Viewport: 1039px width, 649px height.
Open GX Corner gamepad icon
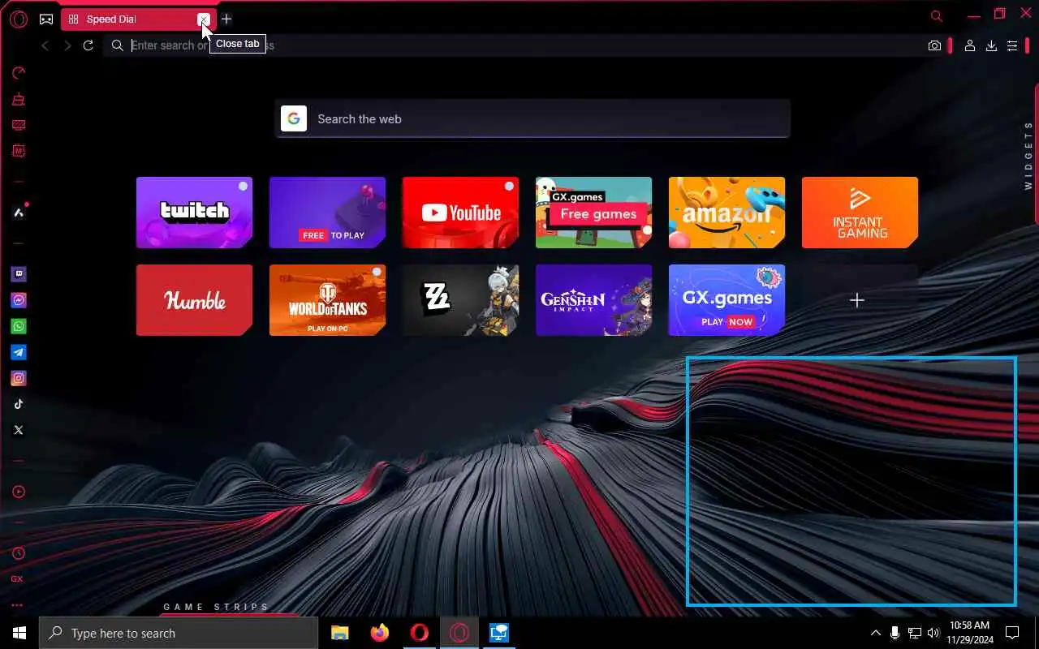46,19
